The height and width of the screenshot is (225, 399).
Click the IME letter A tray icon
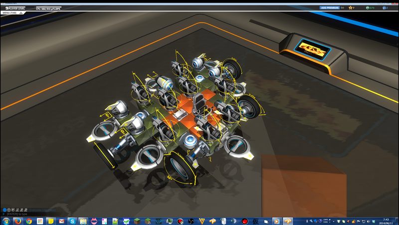tap(307, 221)
